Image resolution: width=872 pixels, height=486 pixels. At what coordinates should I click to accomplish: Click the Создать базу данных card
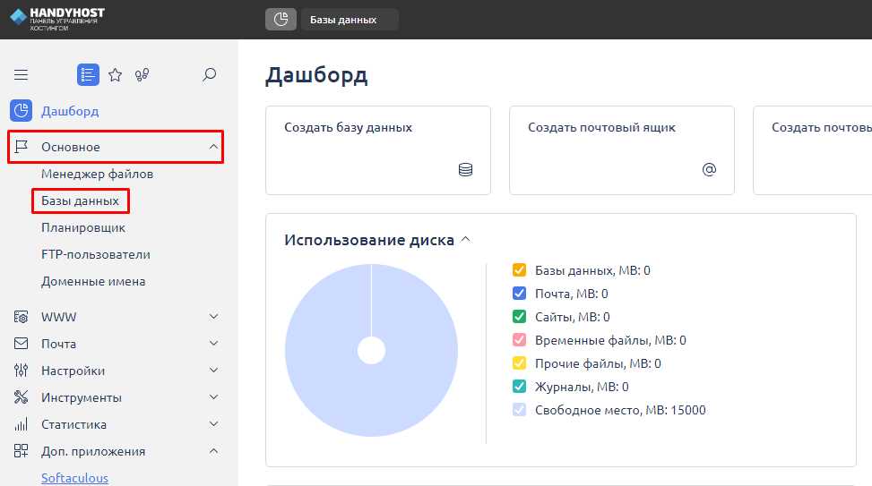[x=378, y=150]
